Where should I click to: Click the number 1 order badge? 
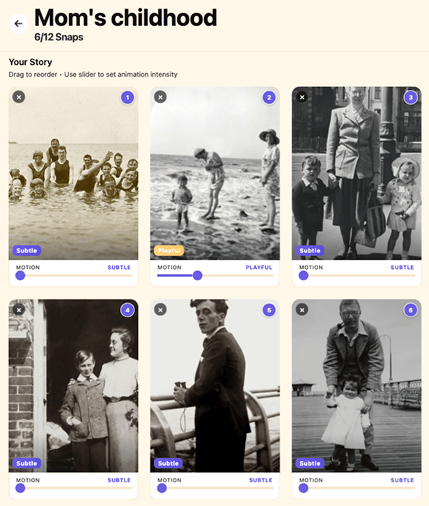point(127,98)
